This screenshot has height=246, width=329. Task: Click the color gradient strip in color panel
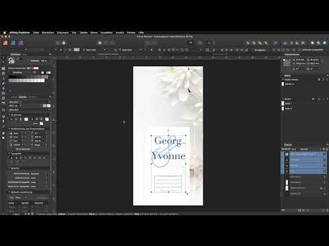(33, 68)
